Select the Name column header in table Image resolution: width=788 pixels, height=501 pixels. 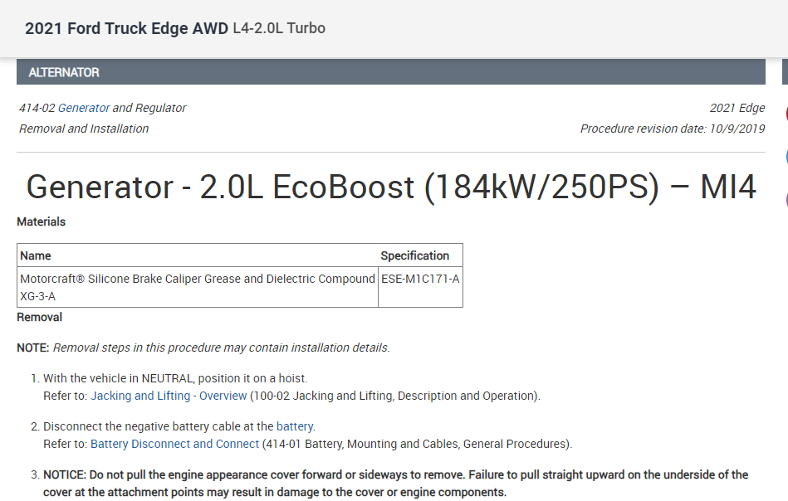click(36, 255)
